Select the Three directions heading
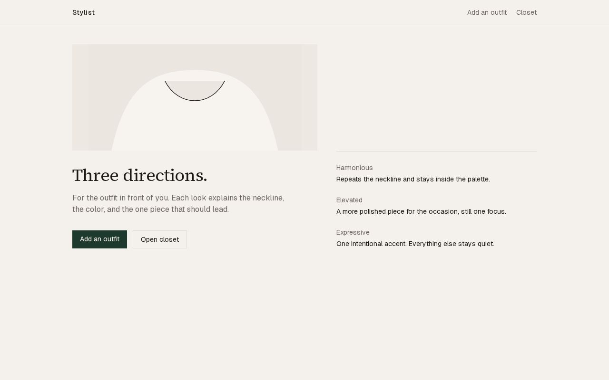This screenshot has height=380, width=609. point(139,175)
